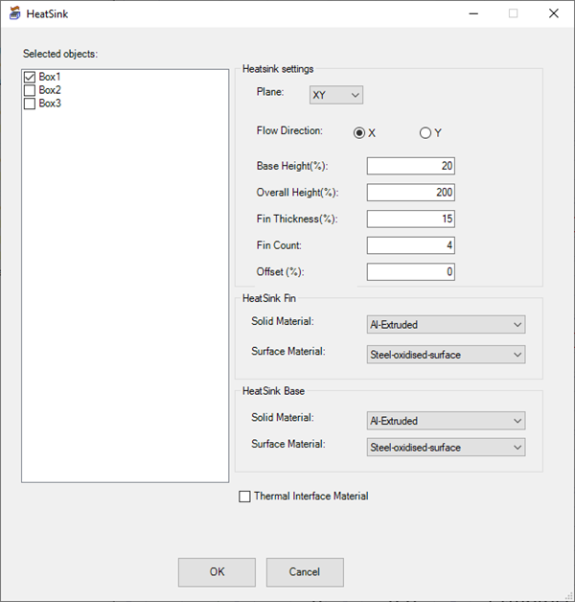Click the 'Flow Direction:' label
The width and height of the screenshot is (575, 602).
click(289, 130)
